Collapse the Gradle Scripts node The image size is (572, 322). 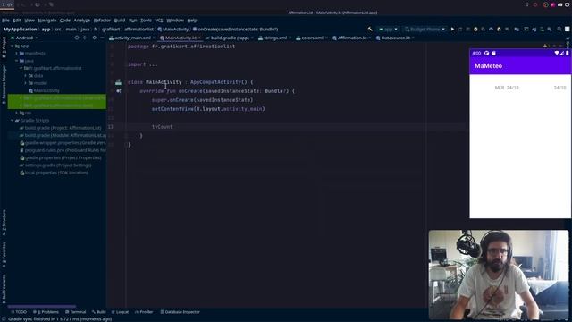pos(12,121)
